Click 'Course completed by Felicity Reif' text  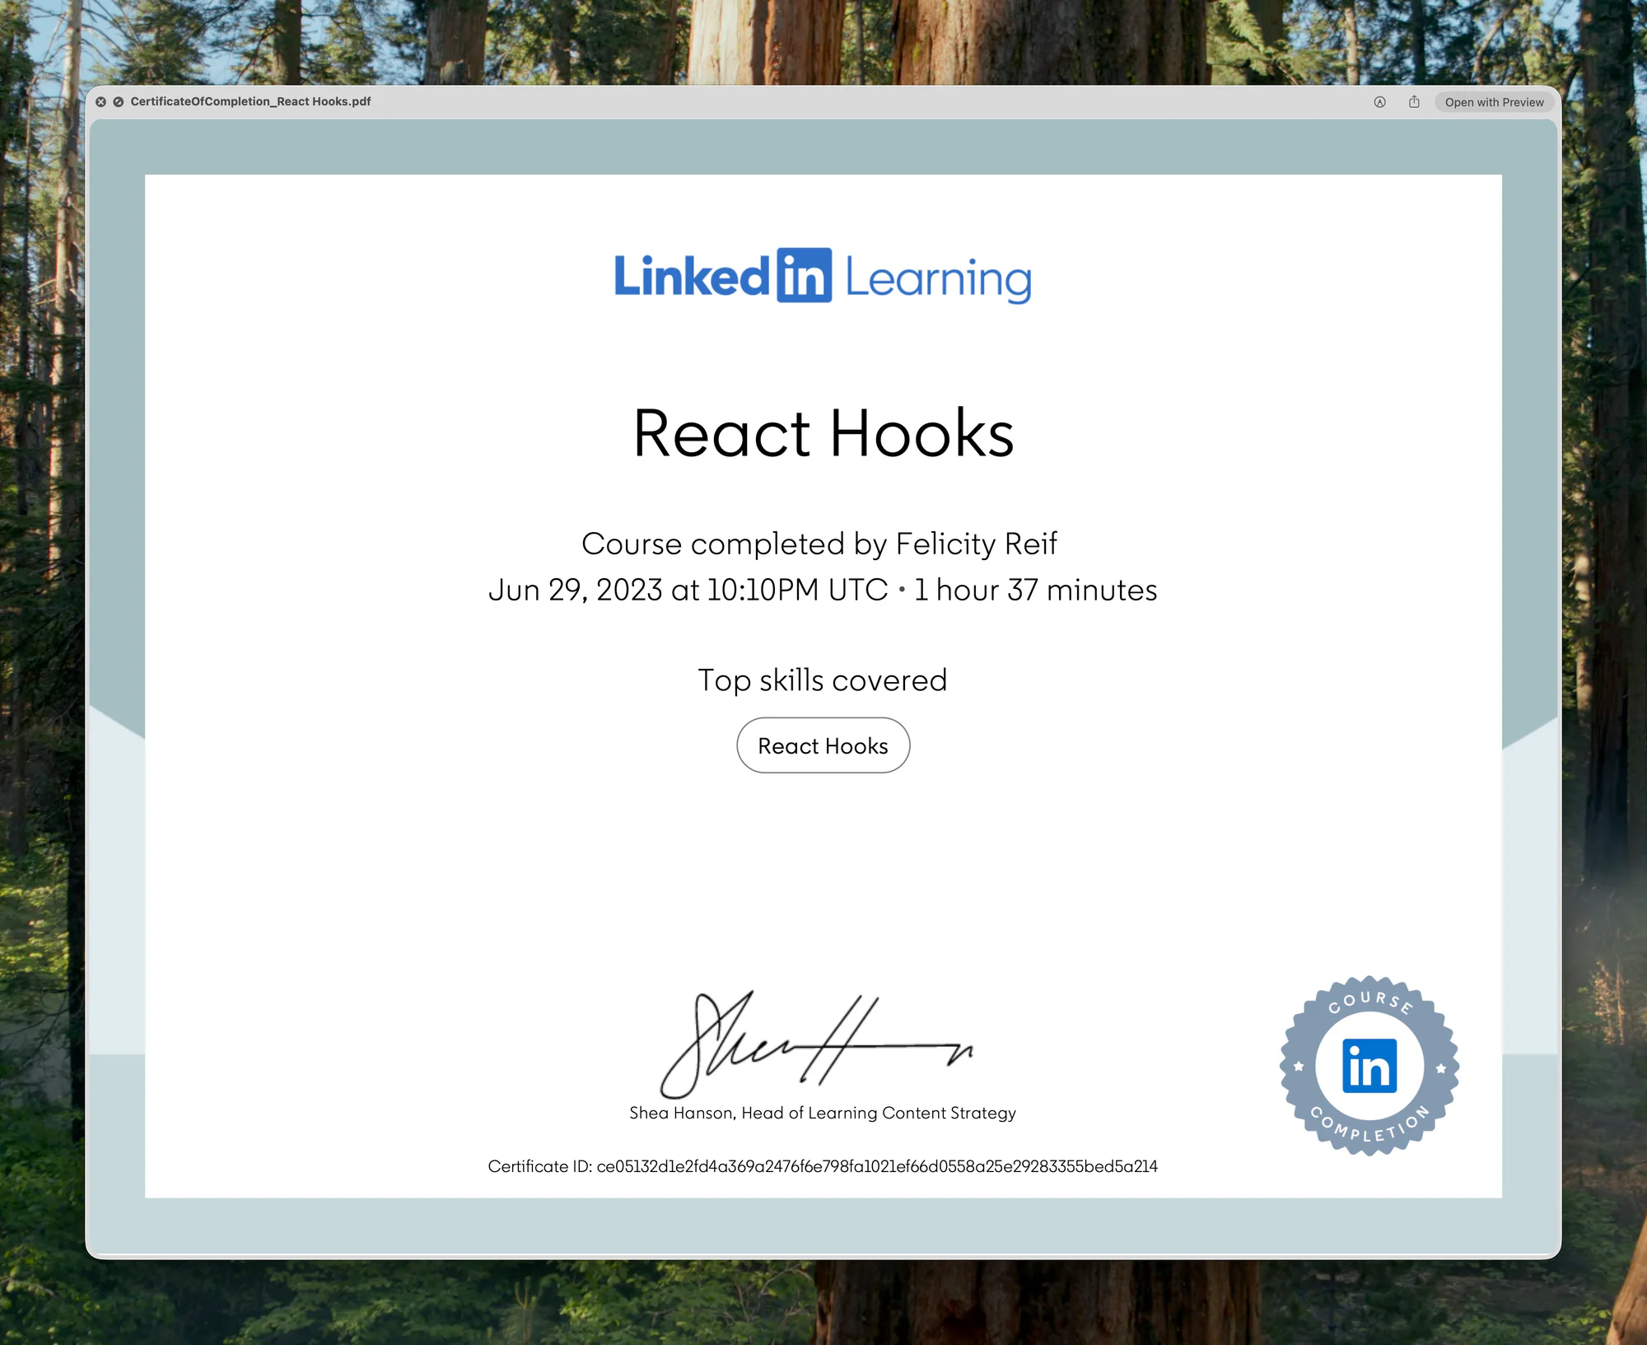[819, 544]
